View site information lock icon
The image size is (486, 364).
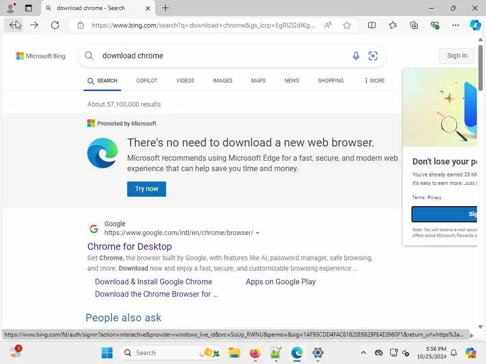point(81,25)
